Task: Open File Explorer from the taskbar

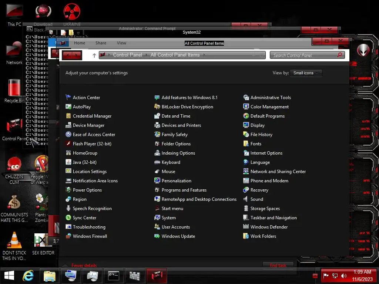Action: tap(50, 275)
